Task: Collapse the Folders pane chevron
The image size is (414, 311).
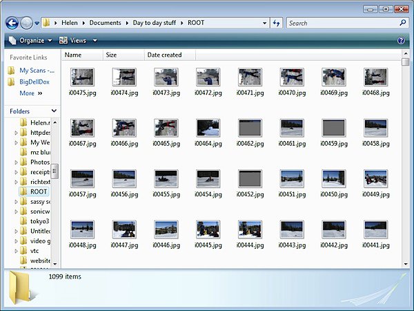Action: pos(54,111)
